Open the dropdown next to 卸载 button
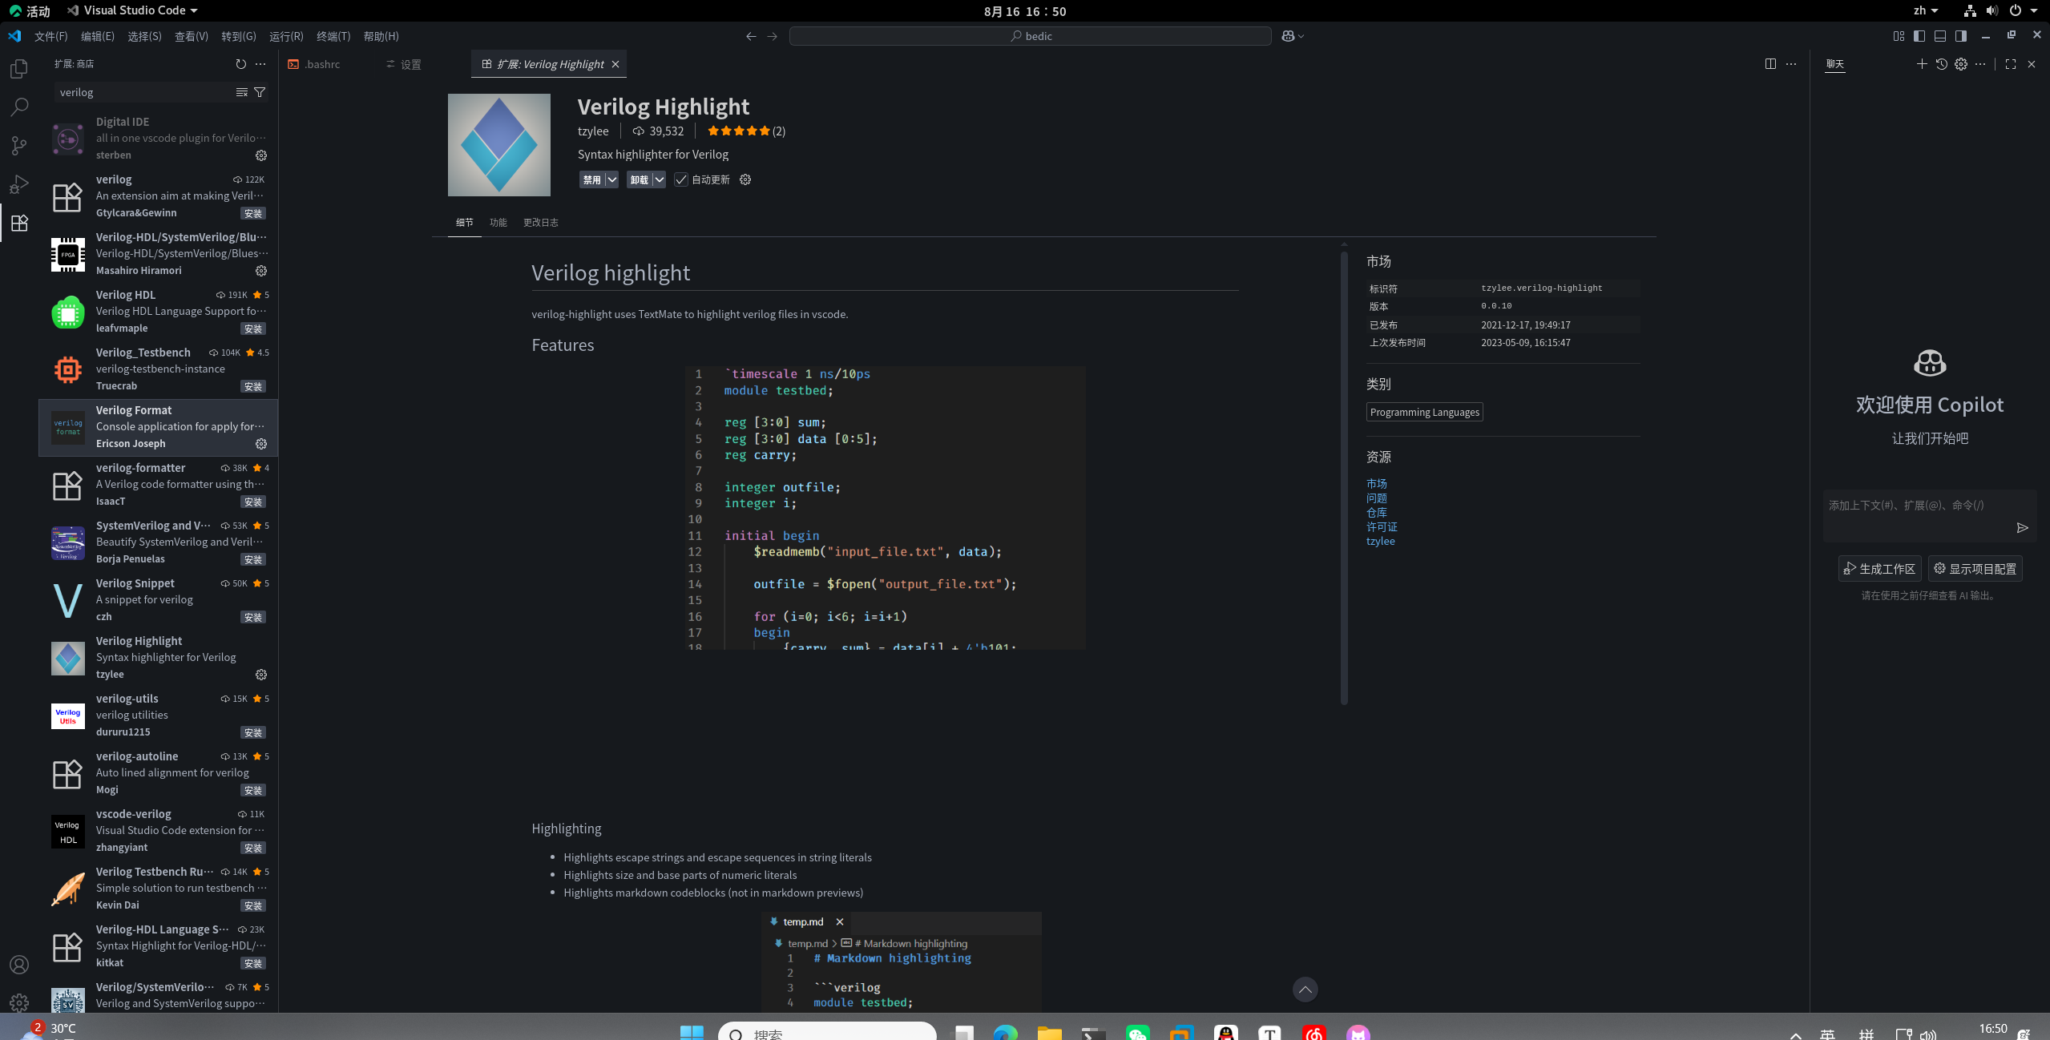 pyautogui.click(x=659, y=179)
